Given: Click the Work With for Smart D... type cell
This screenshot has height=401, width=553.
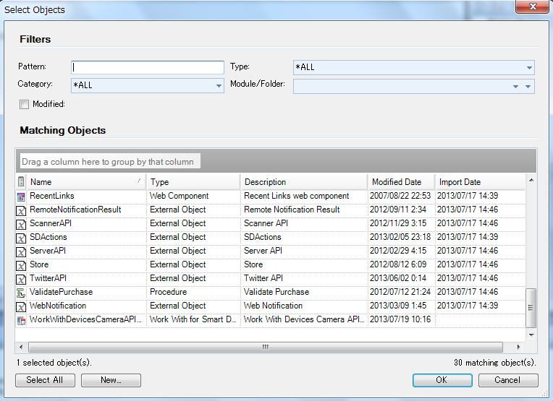Looking at the screenshot, I should [x=193, y=319].
